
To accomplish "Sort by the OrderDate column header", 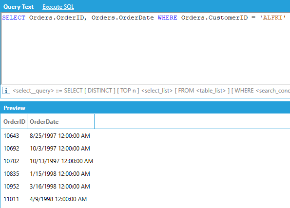I will coord(60,122).
